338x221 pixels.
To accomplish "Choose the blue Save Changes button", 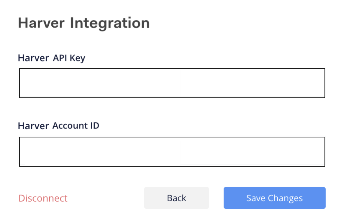I will tap(274, 198).
